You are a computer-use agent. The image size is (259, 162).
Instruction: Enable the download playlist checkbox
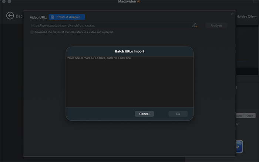click(32, 32)
